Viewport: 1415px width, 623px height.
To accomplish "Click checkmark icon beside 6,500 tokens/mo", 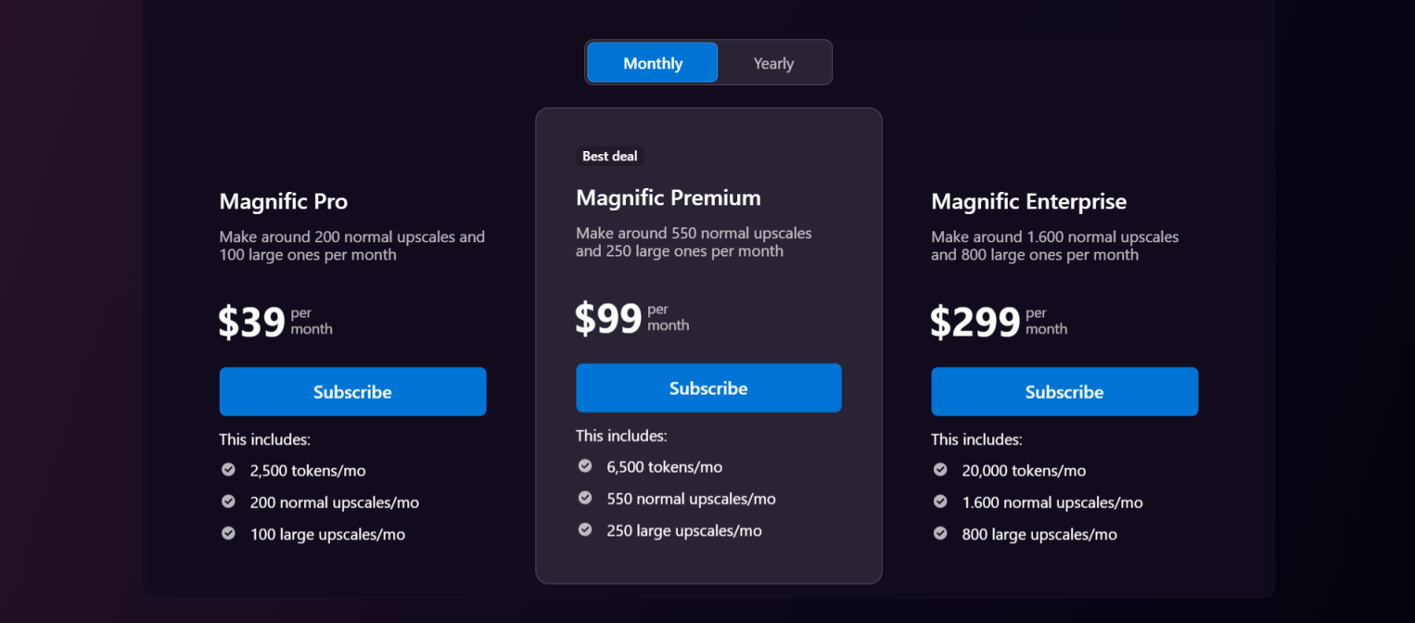I will pyautogui.click(x=585, y=466).
